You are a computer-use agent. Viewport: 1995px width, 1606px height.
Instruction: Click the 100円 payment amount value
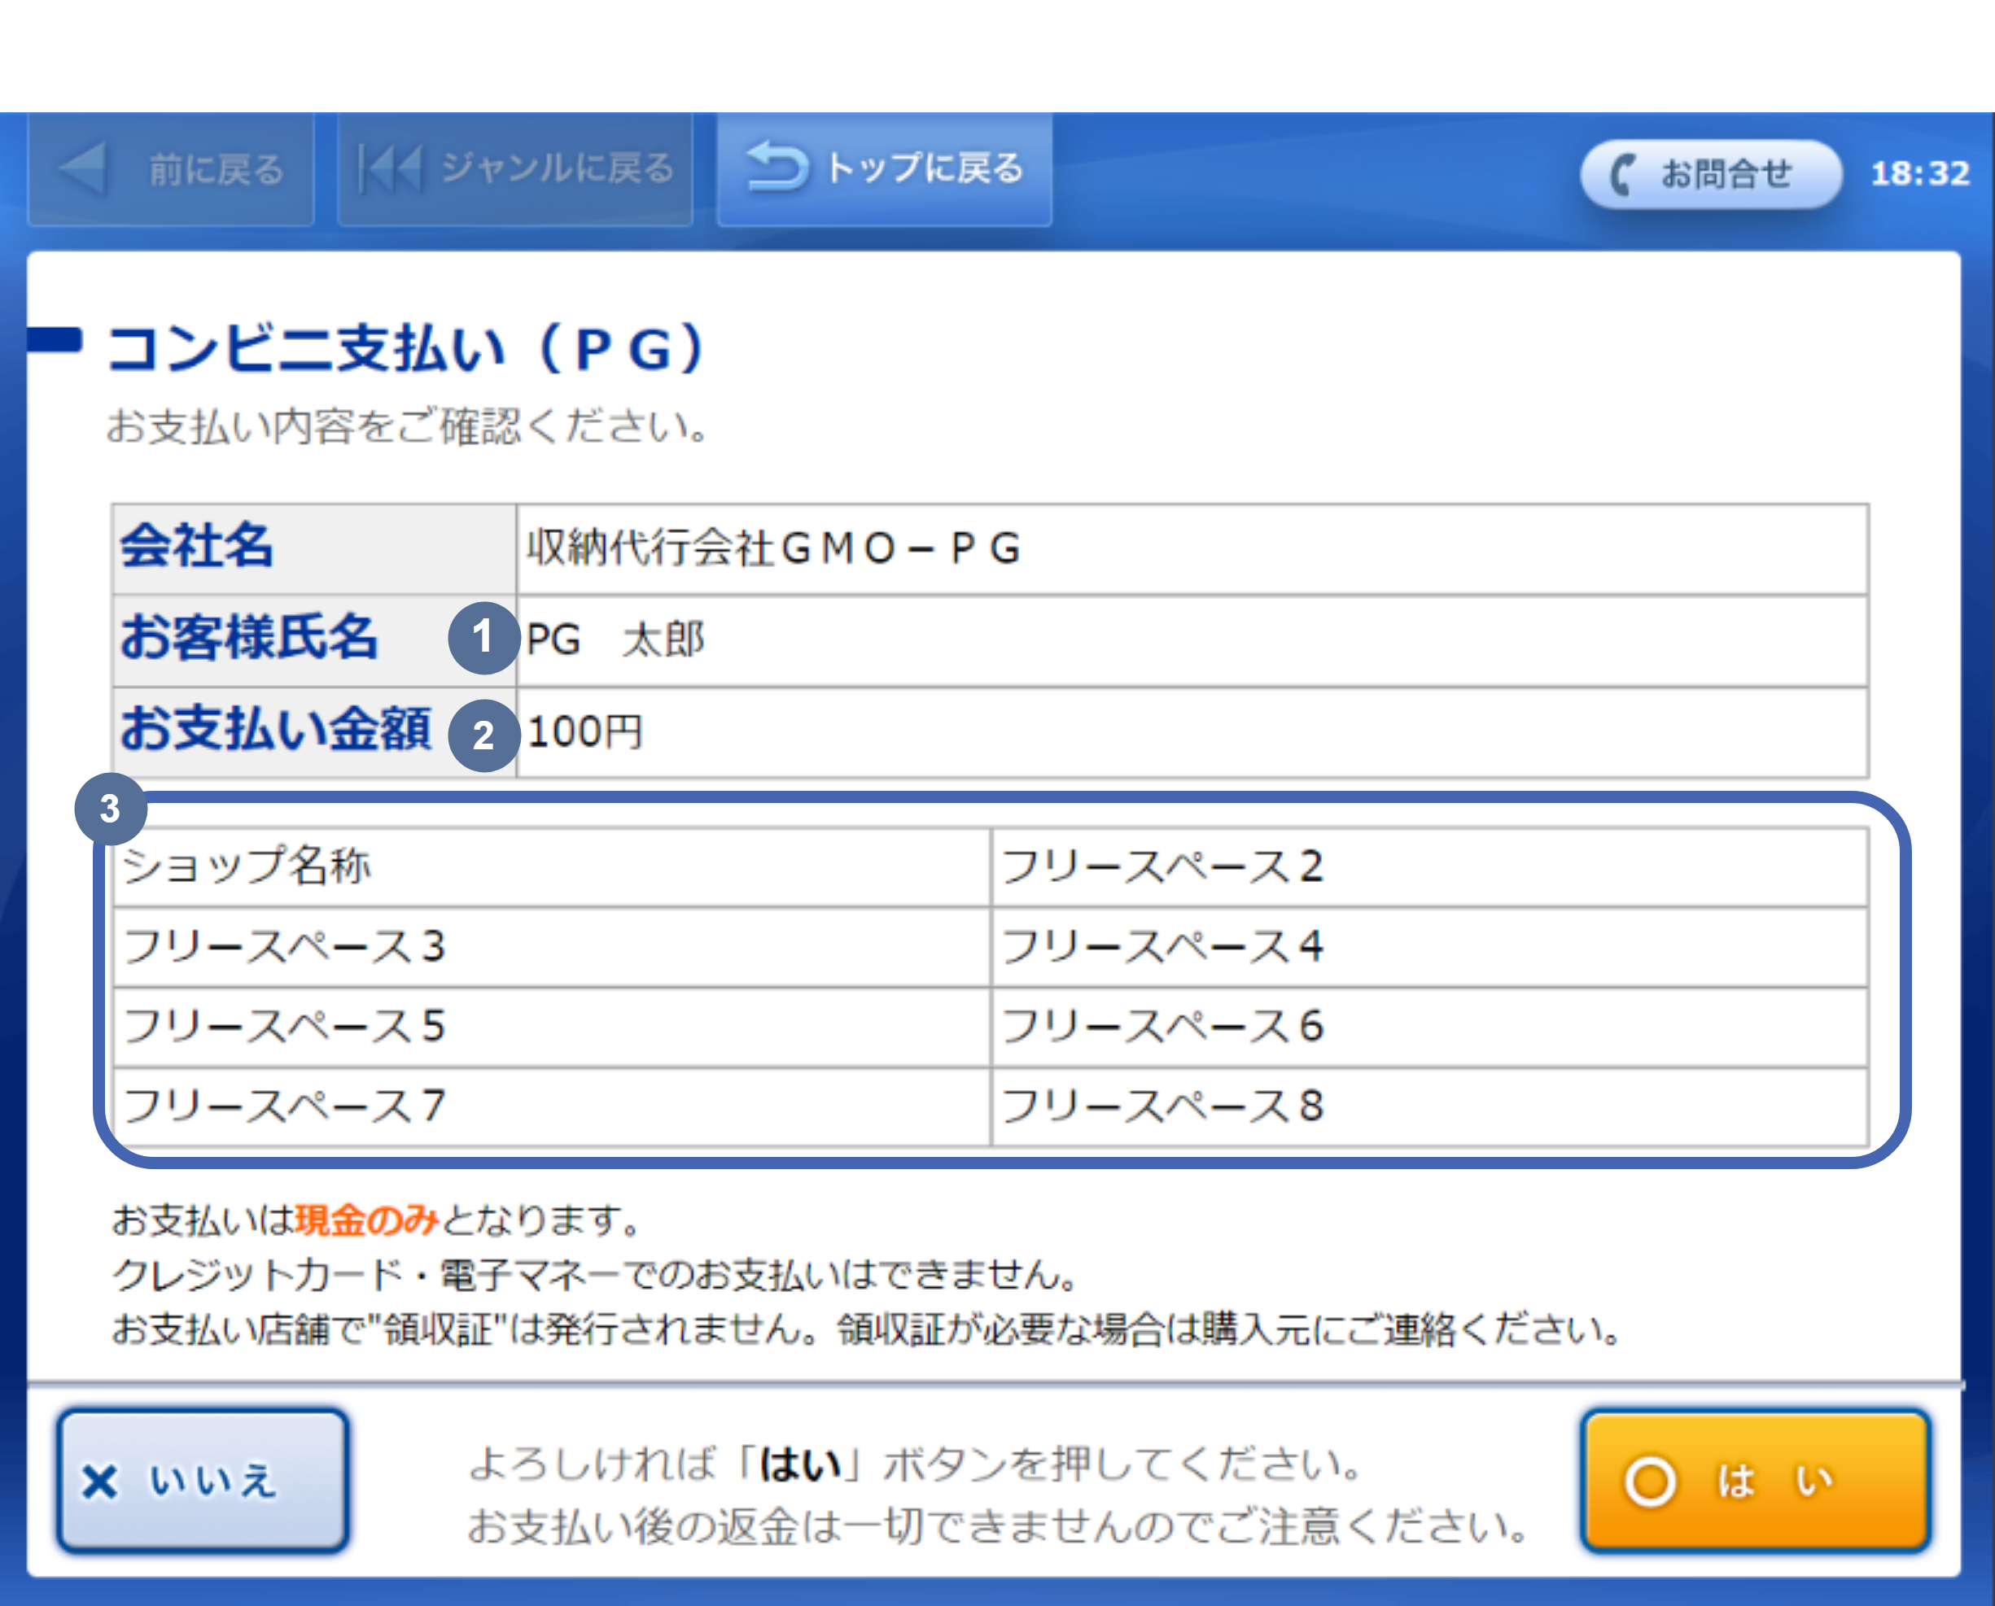click(584, 733)
